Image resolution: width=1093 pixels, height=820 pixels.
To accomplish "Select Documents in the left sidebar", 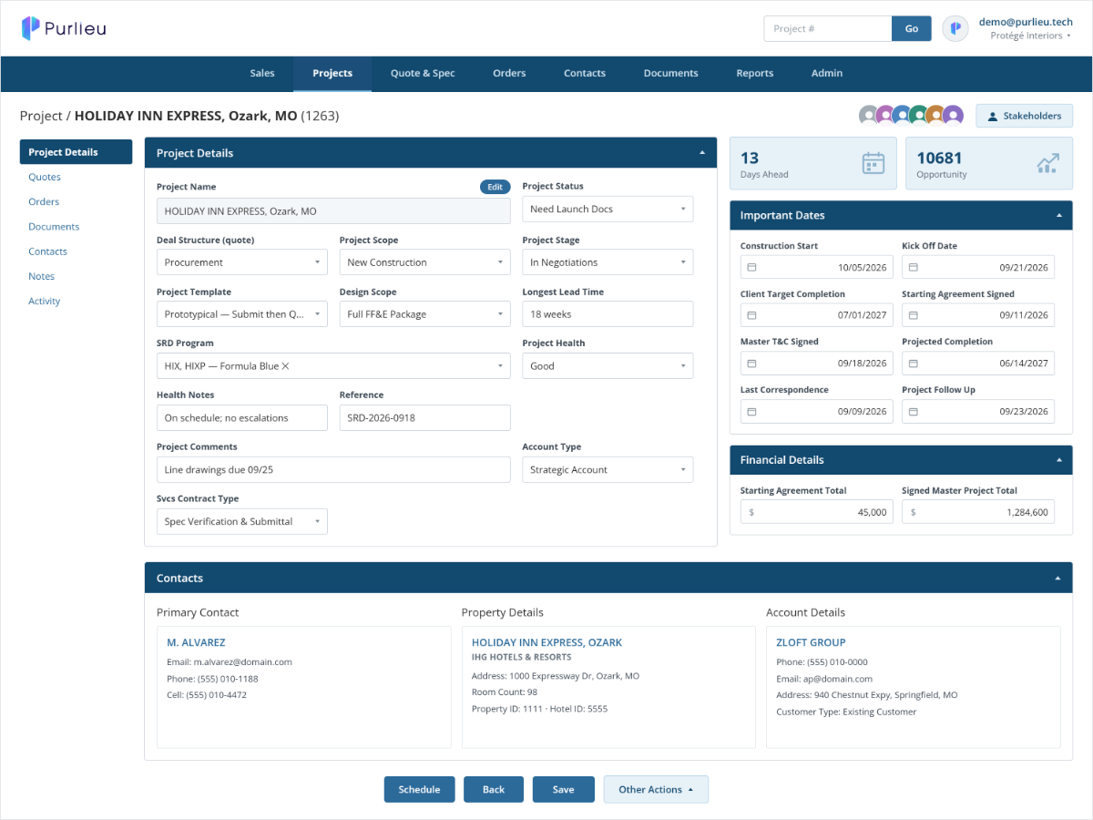I will point(54,227).
